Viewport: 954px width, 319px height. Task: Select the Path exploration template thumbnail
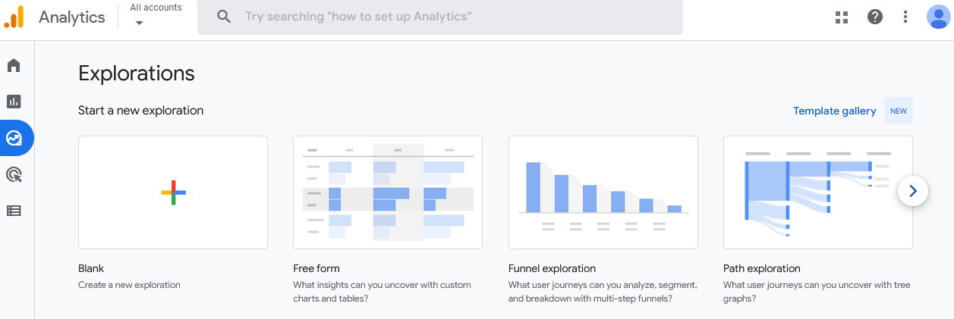[818, 192]
